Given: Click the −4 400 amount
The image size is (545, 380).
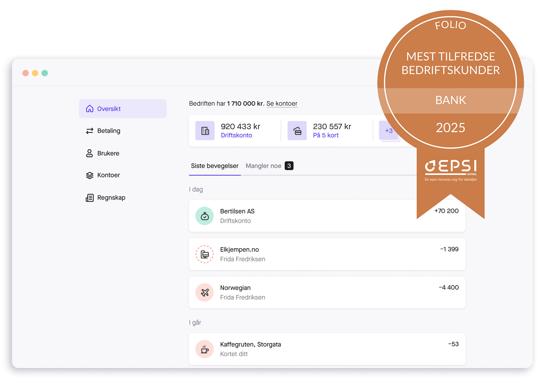Looking at the screenshot, I should point(449,287).
